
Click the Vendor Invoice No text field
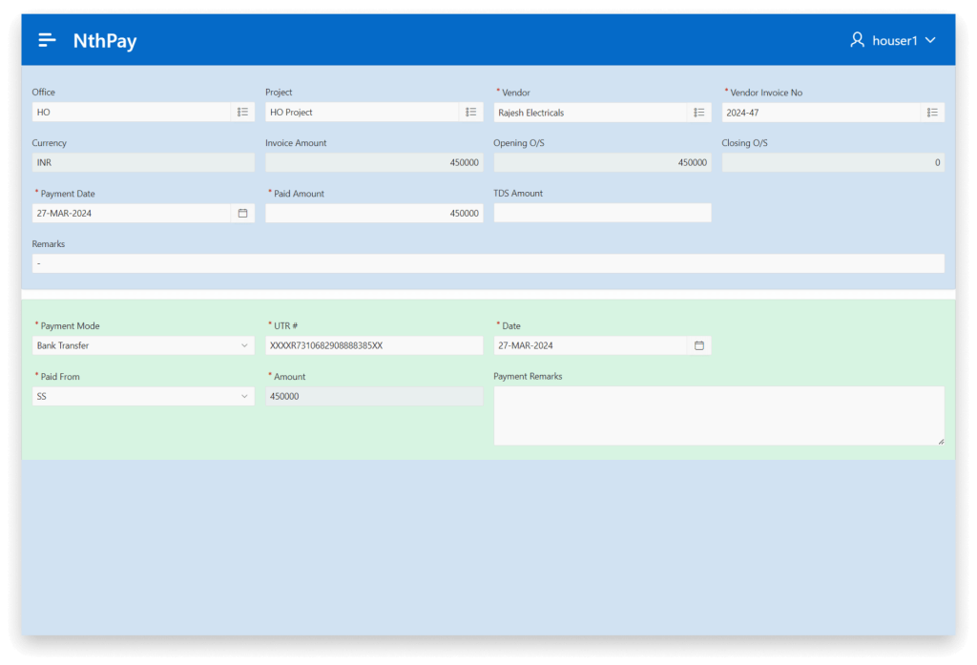[x=821, y=113]
